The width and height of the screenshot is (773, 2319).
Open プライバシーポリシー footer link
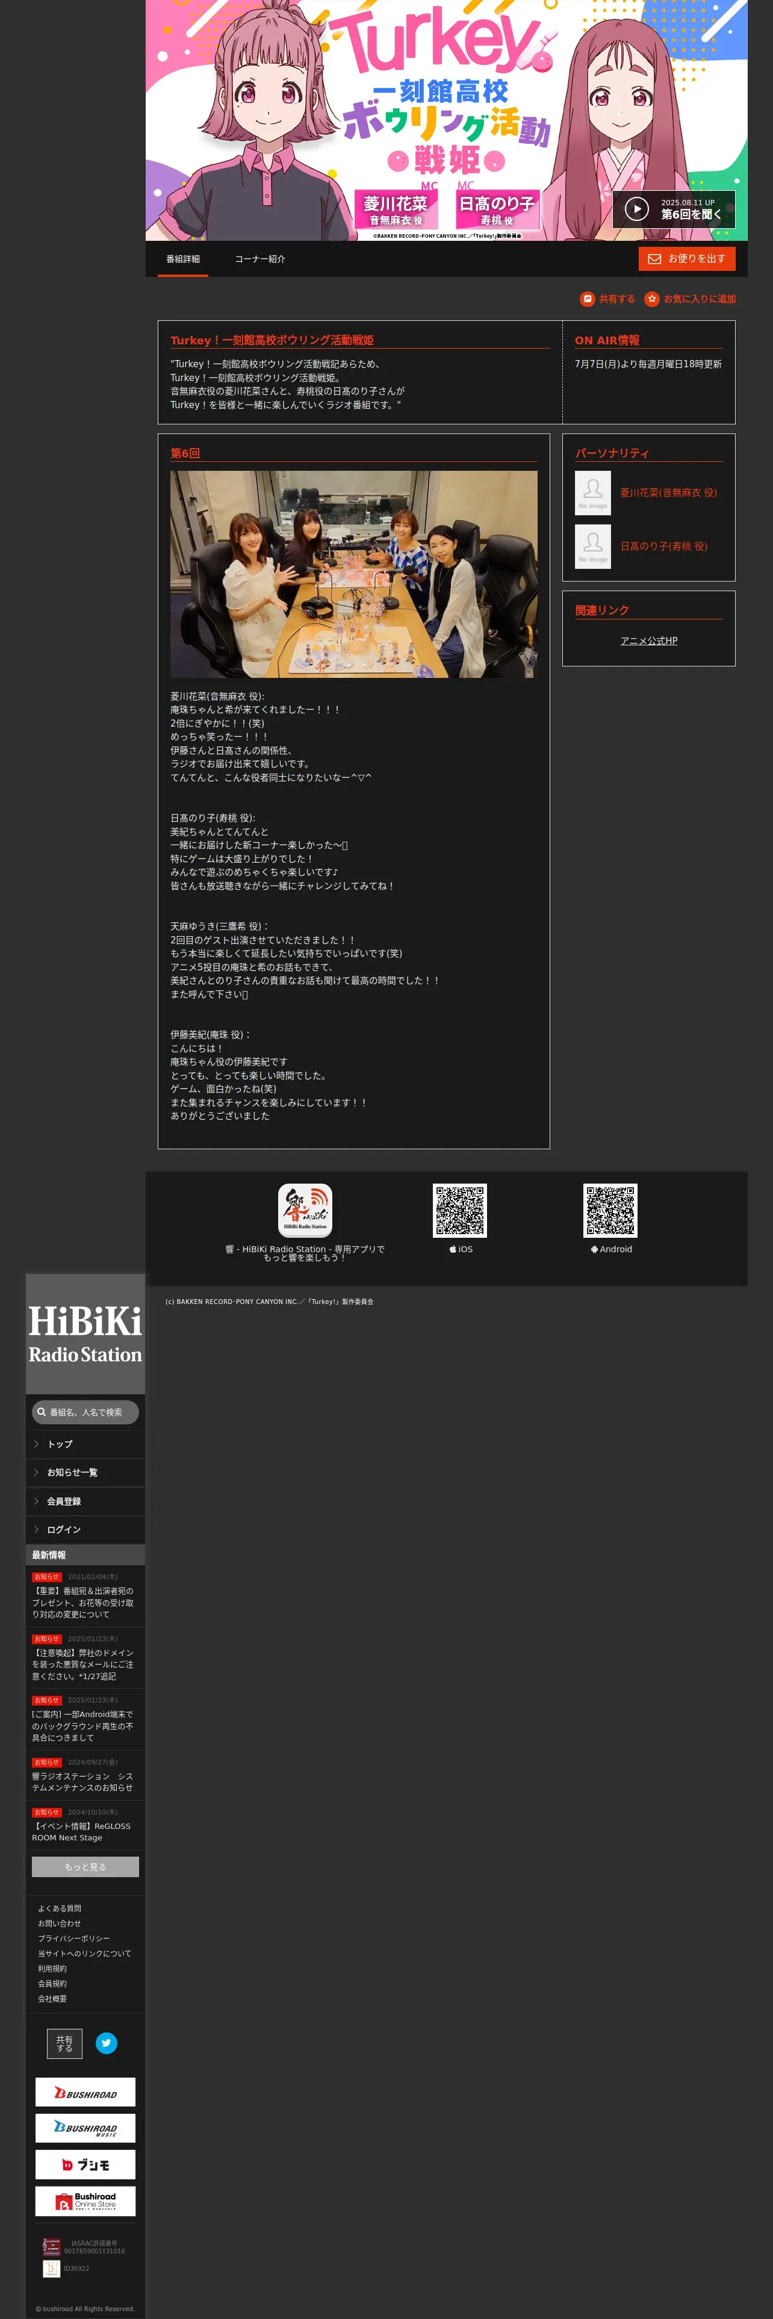[x=74, y=1938]
